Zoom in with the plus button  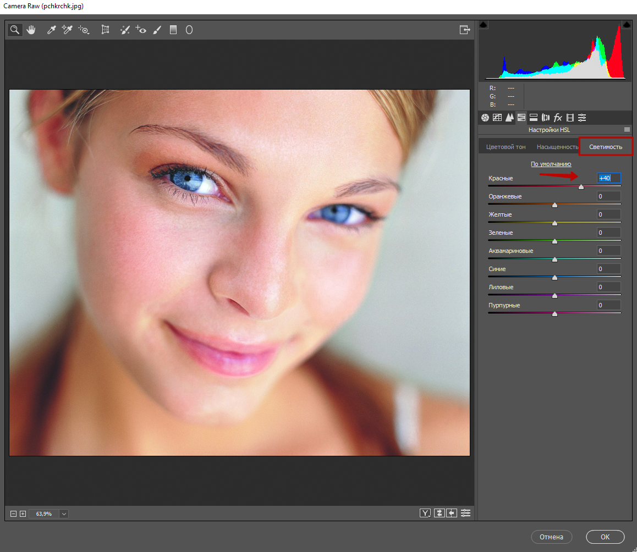tap(23, 514)
